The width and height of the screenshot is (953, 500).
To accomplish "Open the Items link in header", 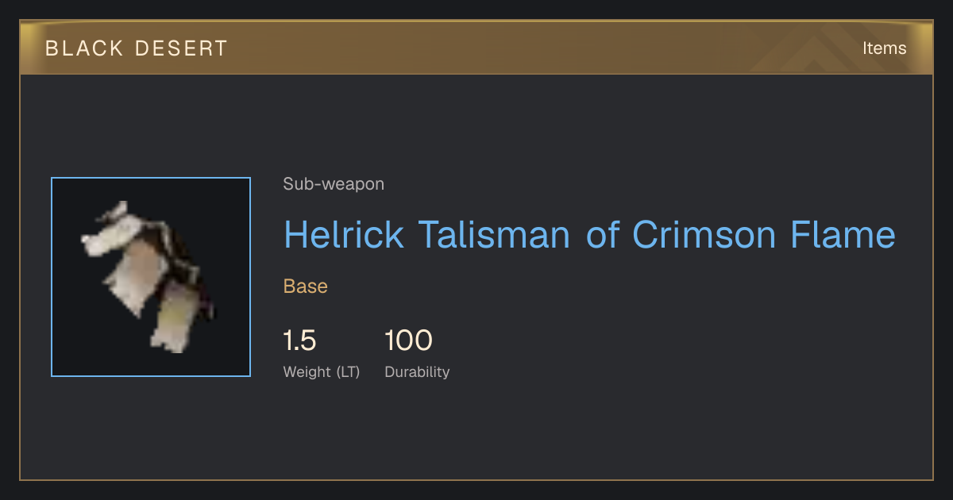I will 884,48.
